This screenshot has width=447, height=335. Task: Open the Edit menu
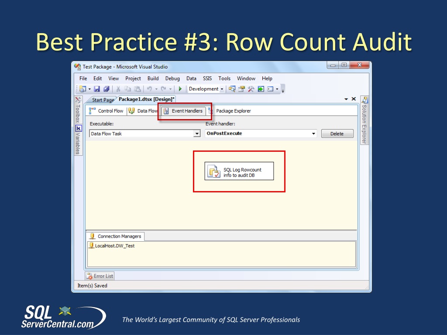[97, 79]
